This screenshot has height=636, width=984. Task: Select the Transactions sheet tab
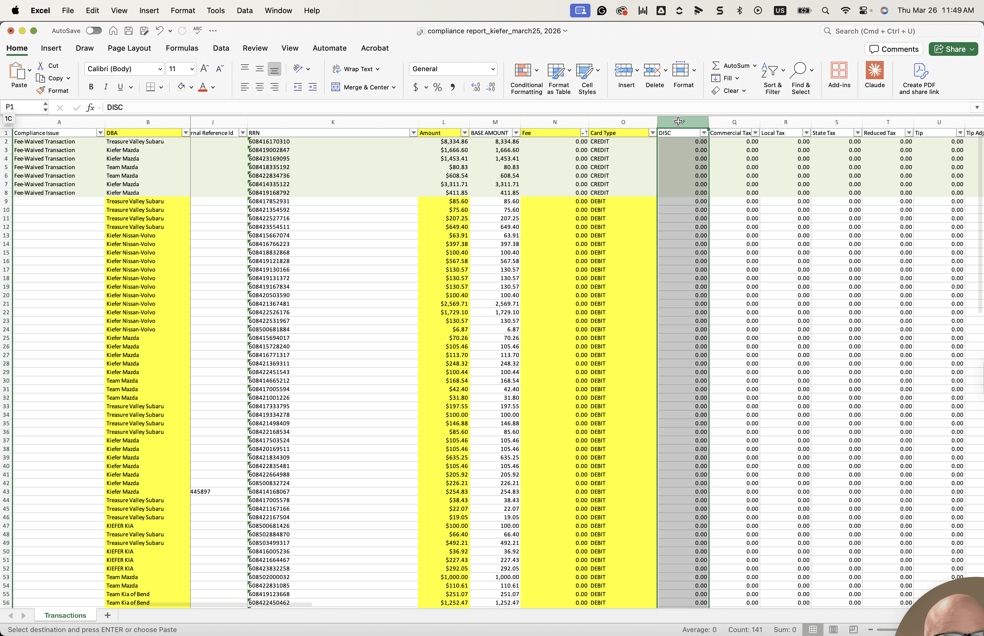click(65, 615)
